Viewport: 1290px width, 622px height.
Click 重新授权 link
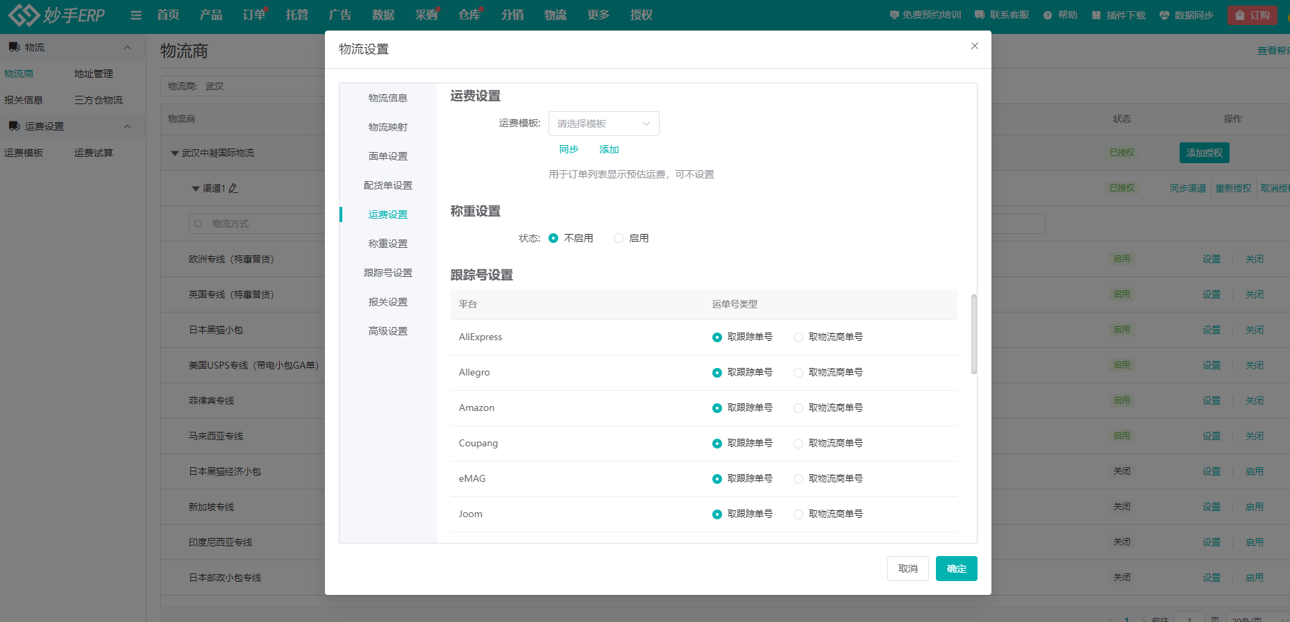tap(1233, 188)
